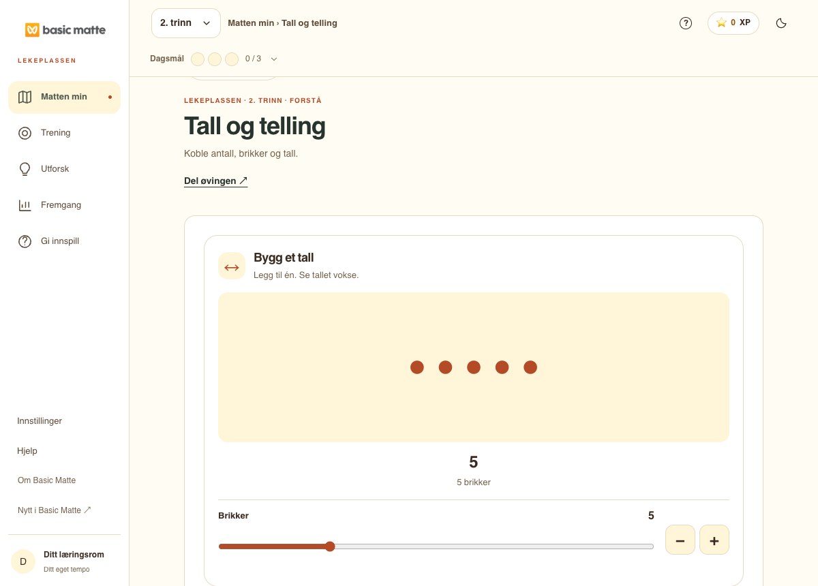
Task: Click the bar chart icon beside Fremgang
Action: pos(25,205)
